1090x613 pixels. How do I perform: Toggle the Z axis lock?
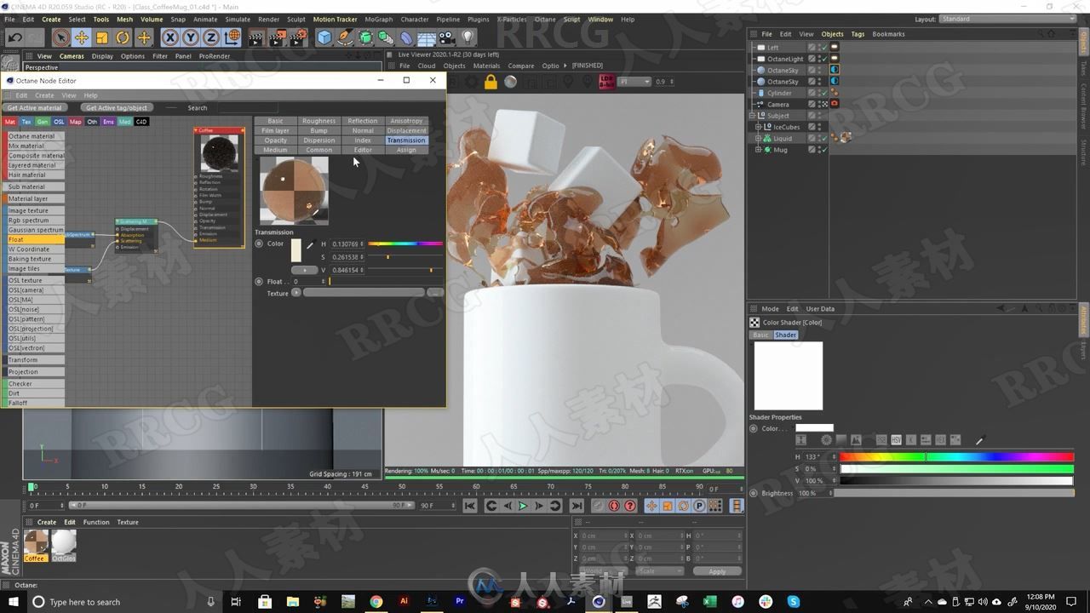211,37
